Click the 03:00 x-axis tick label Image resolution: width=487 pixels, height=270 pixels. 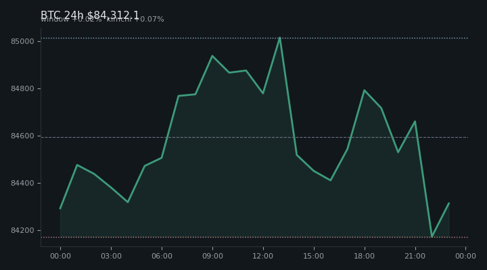(x=111, y=256)
